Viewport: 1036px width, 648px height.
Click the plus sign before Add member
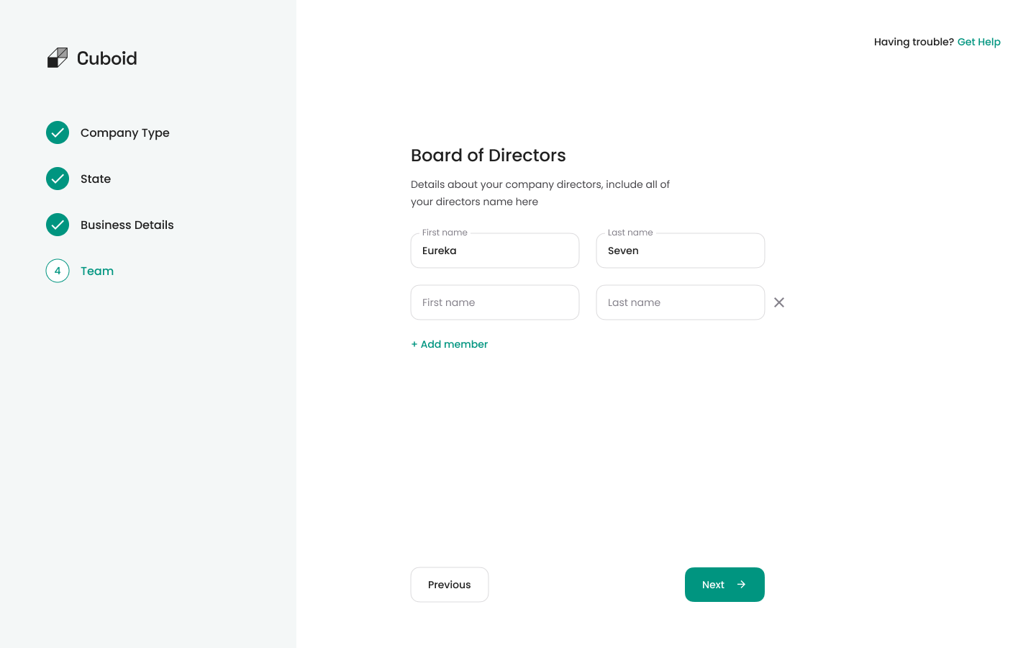pos(414,344)
